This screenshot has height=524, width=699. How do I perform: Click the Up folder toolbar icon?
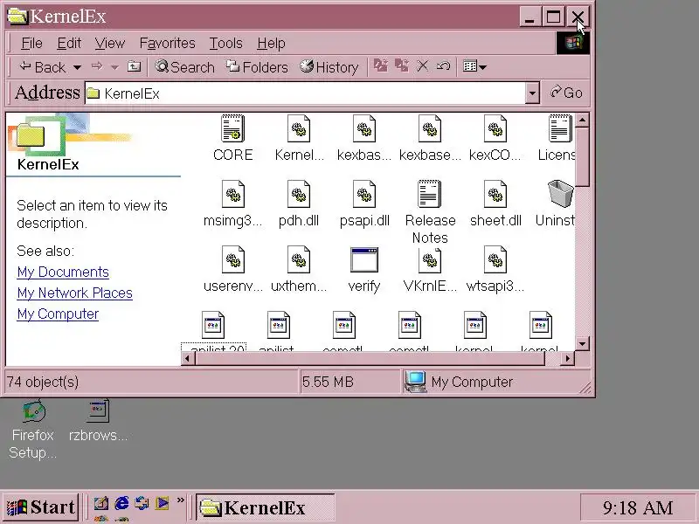(x=135, y=67)
